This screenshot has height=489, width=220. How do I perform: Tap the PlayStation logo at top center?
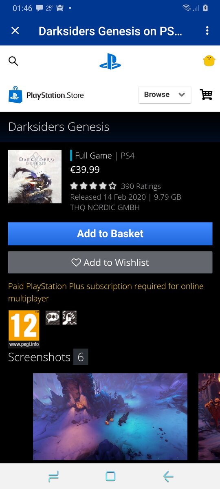[x=110, y=61]
